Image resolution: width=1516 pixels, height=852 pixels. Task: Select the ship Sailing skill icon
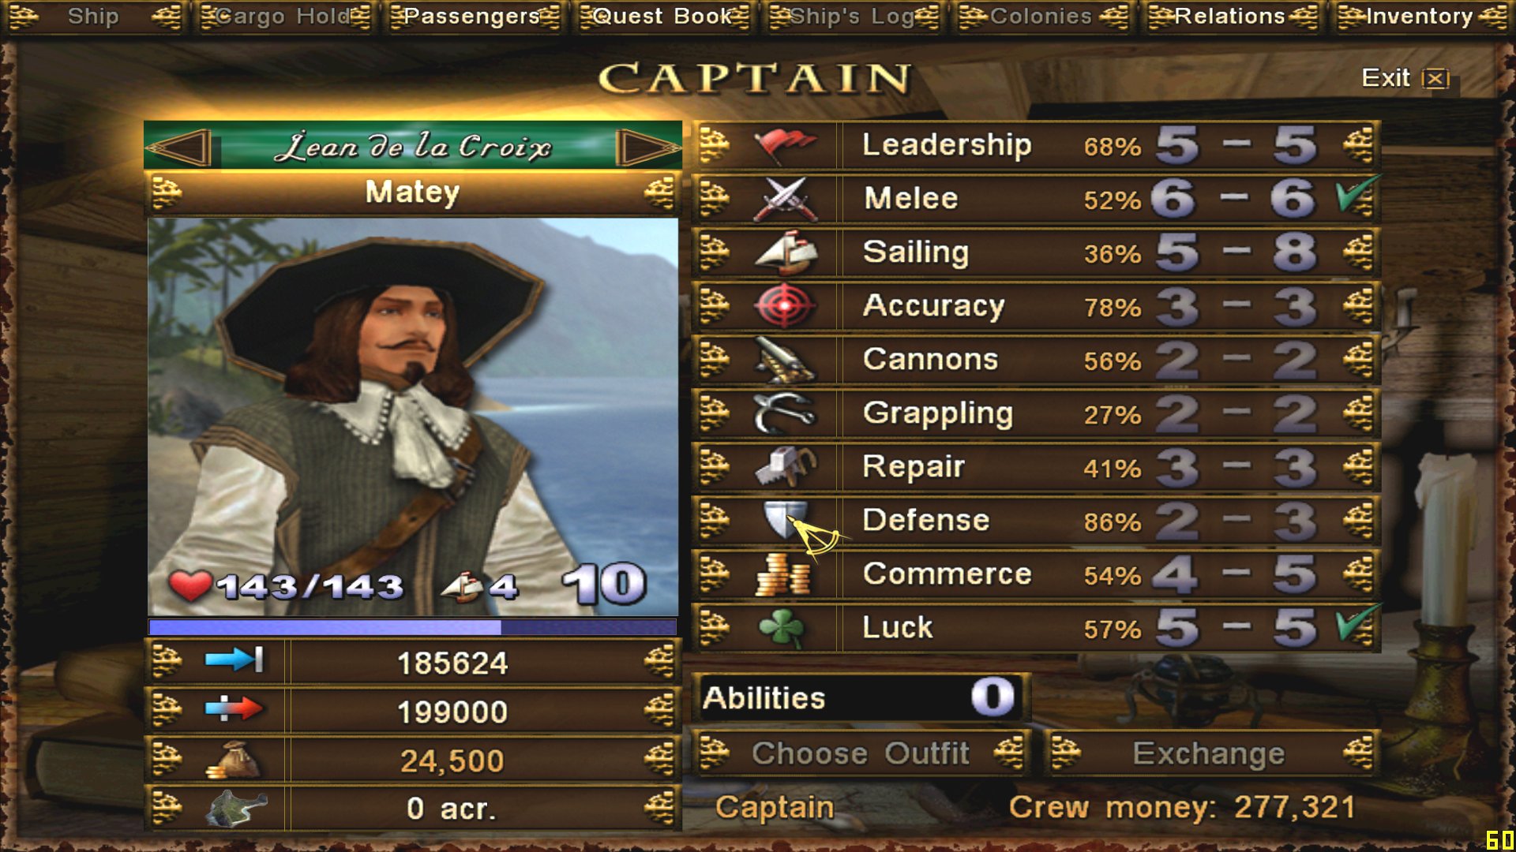(x=785, y=252)
